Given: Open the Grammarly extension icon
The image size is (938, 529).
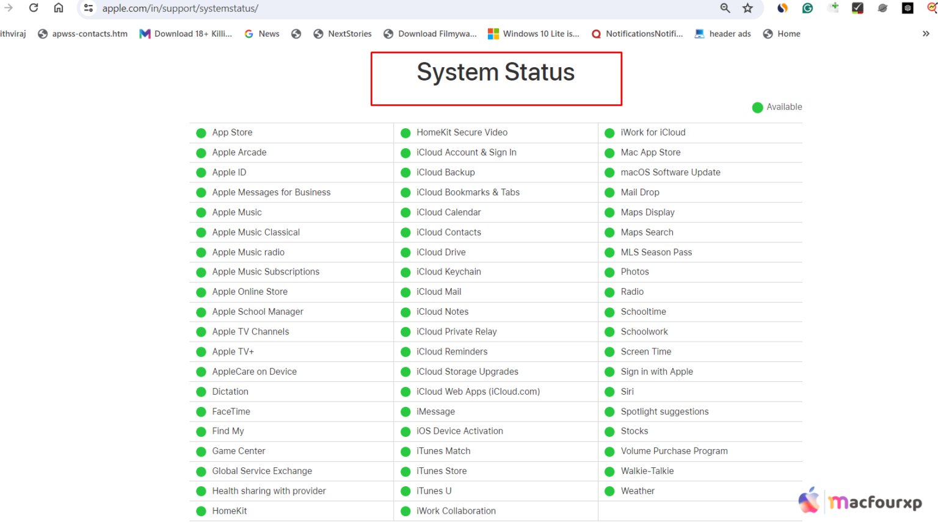Looking at the screenshot, I should tap(807, 8).
